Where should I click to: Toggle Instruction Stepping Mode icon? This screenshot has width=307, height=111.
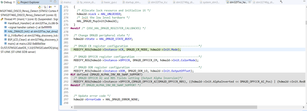(50, 7)
